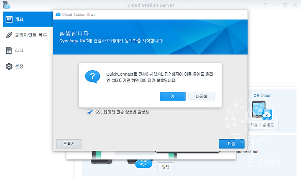The image size is (301, 179).
Task: Click the 예 button in QuickConnect prompt
Action: click(172, 97)
